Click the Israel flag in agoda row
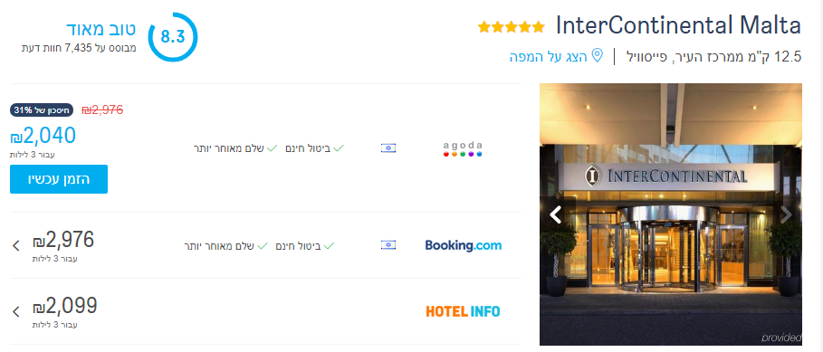 388,148
